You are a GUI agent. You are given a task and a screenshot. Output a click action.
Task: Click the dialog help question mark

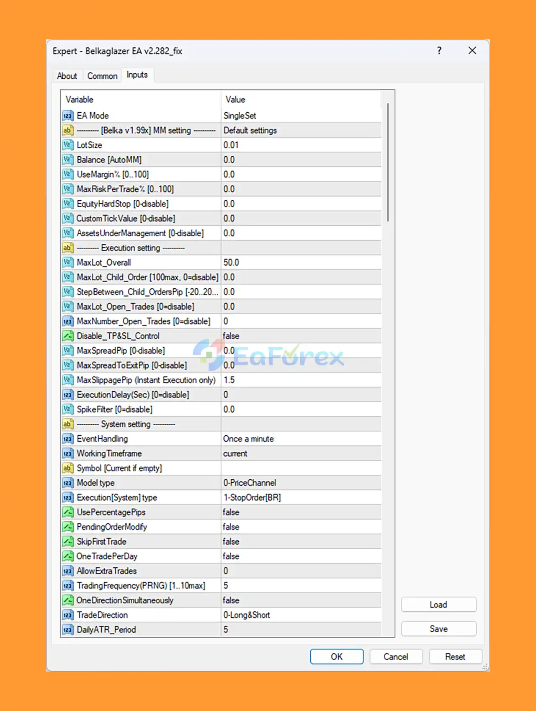(x=439, y=51)
